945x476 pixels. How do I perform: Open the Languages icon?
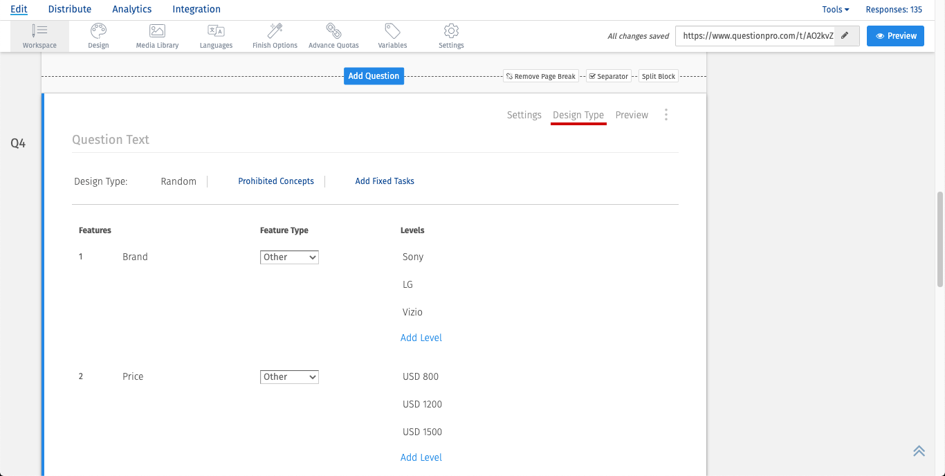click(216, 31)
